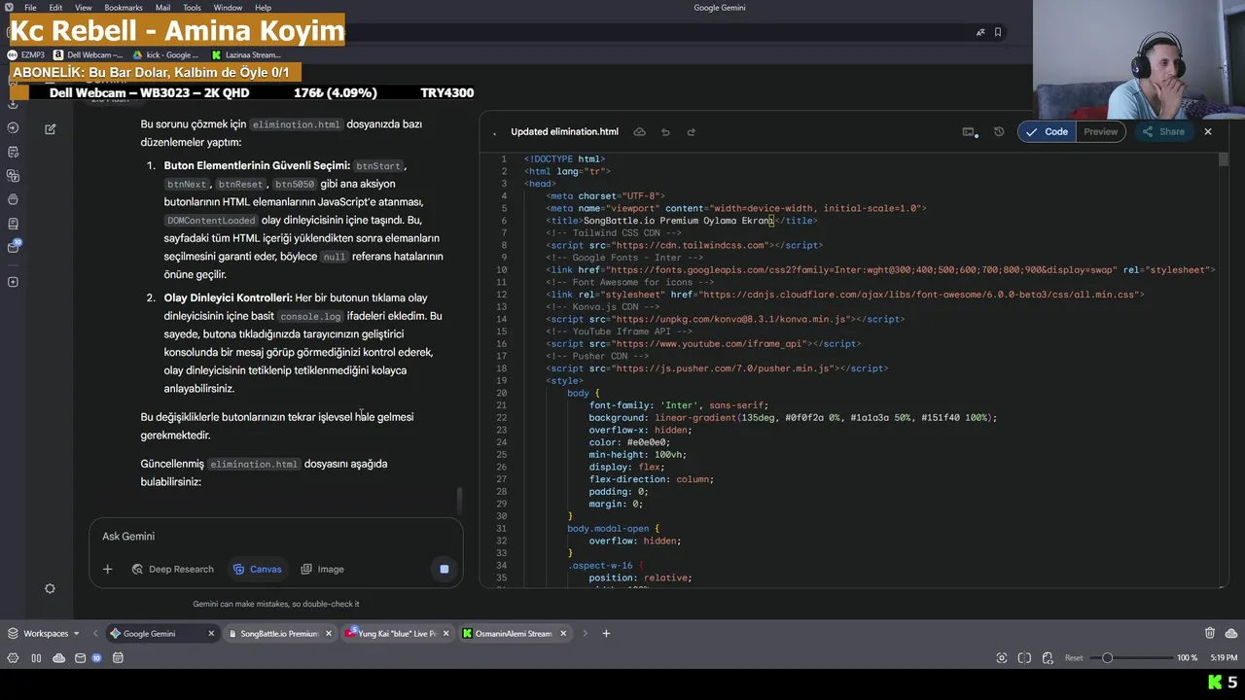Open the Bookmarks menu
The image size is (1245, 700).
(124, 8)
